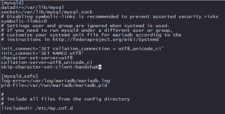Click the empty line above [mysqld_safe]
The height and width of the screenshot is (114, 225).
pos(112,72)
